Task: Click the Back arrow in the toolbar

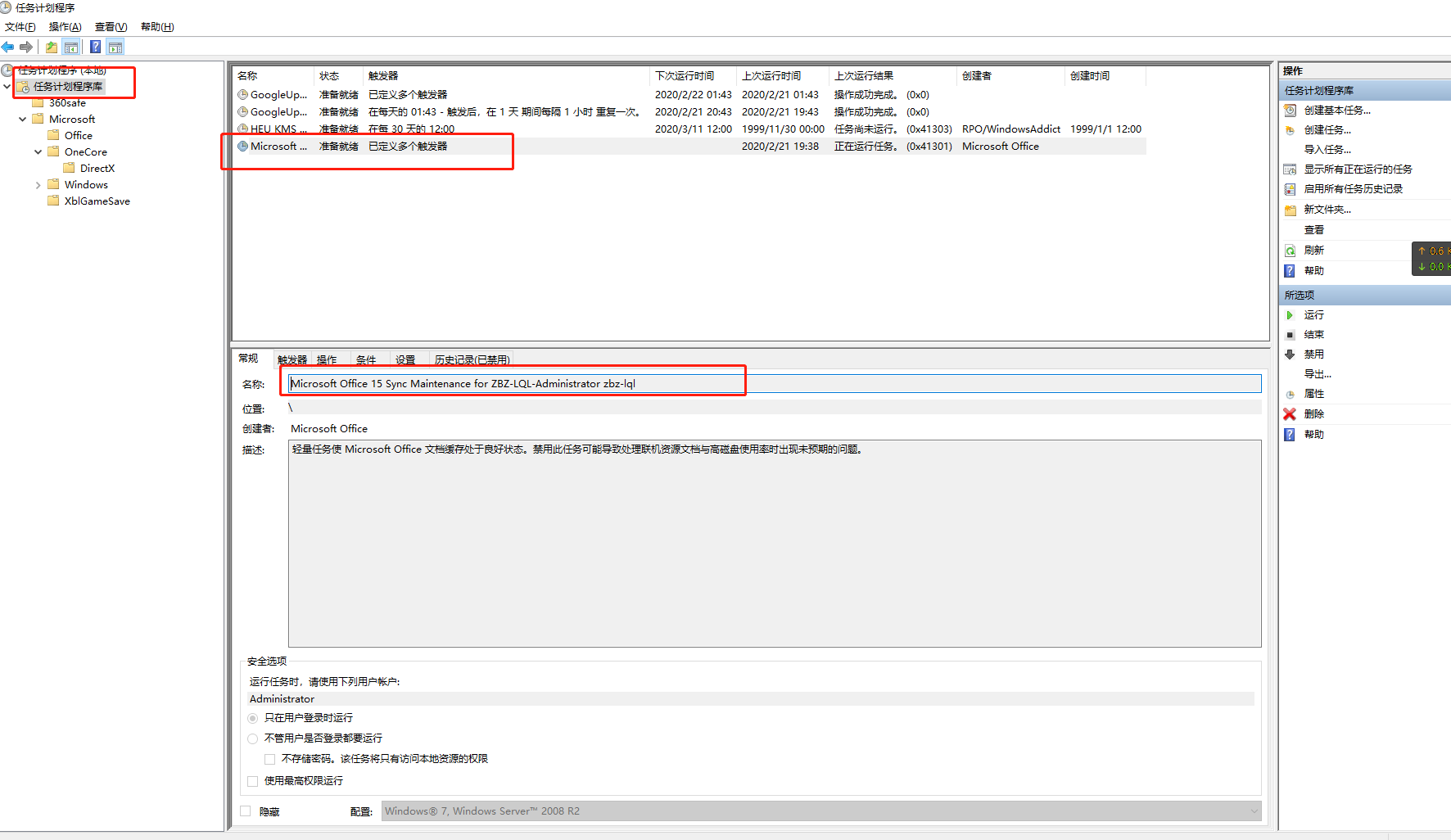Action: 8,47
